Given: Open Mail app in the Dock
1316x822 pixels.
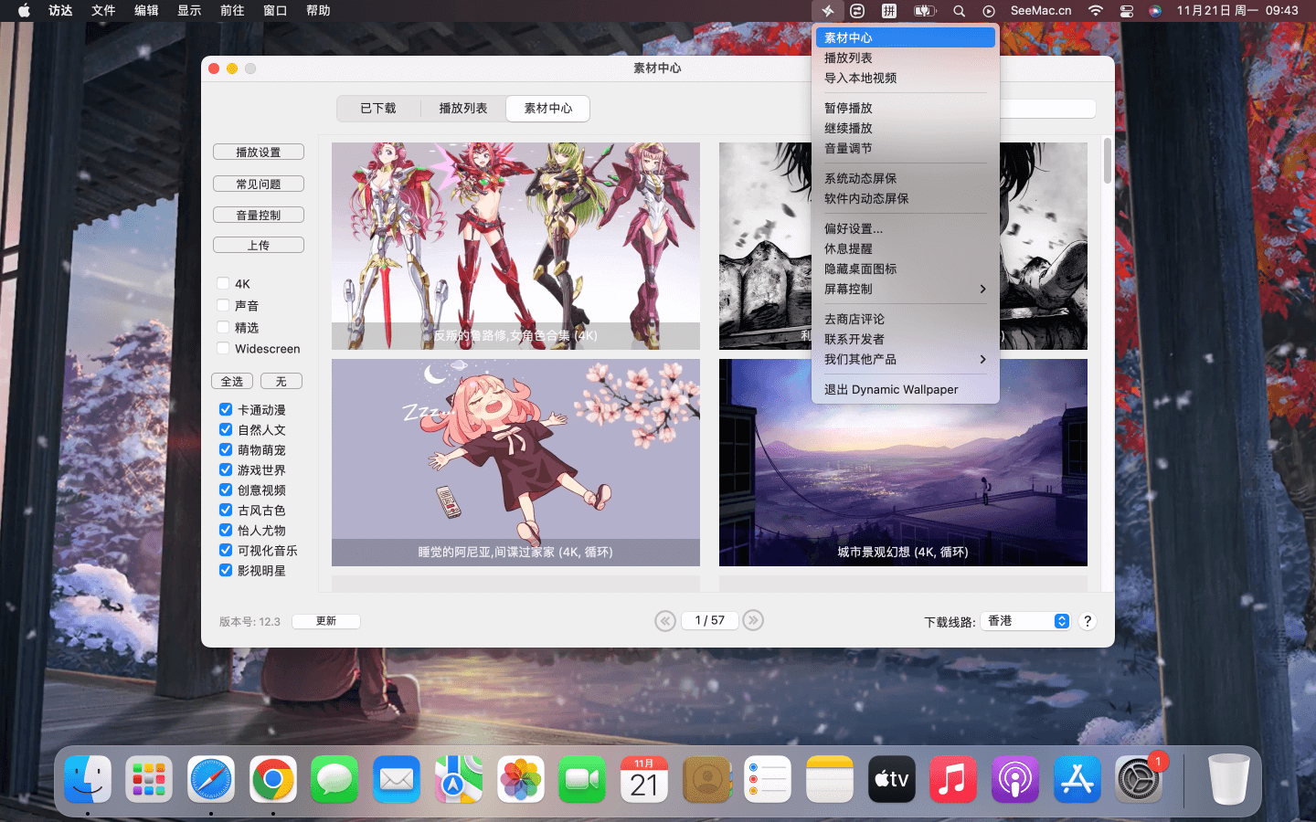Looking at the screenshot, I should [x=397, y=779].
